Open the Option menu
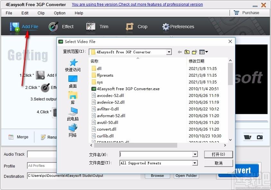Viewport: 271px width, 190px height. coord(60,13)
